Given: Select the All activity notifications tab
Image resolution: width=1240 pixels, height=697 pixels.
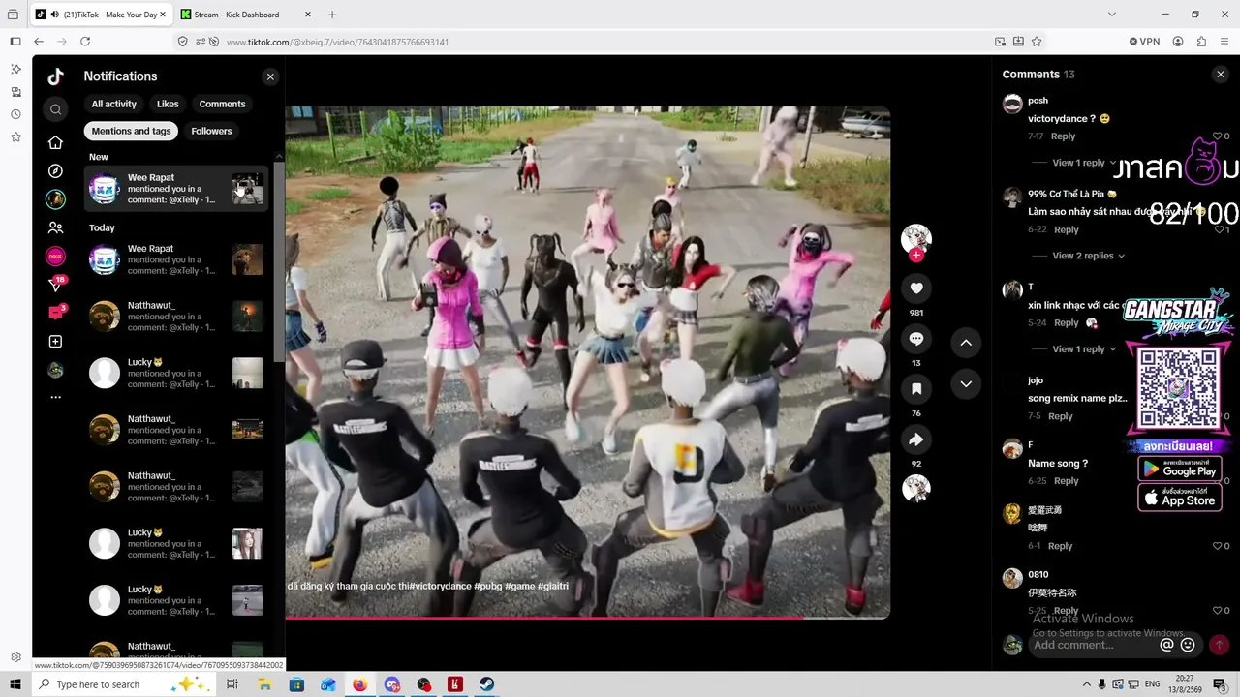Looking at the screenshot, I should coord(114,105).
